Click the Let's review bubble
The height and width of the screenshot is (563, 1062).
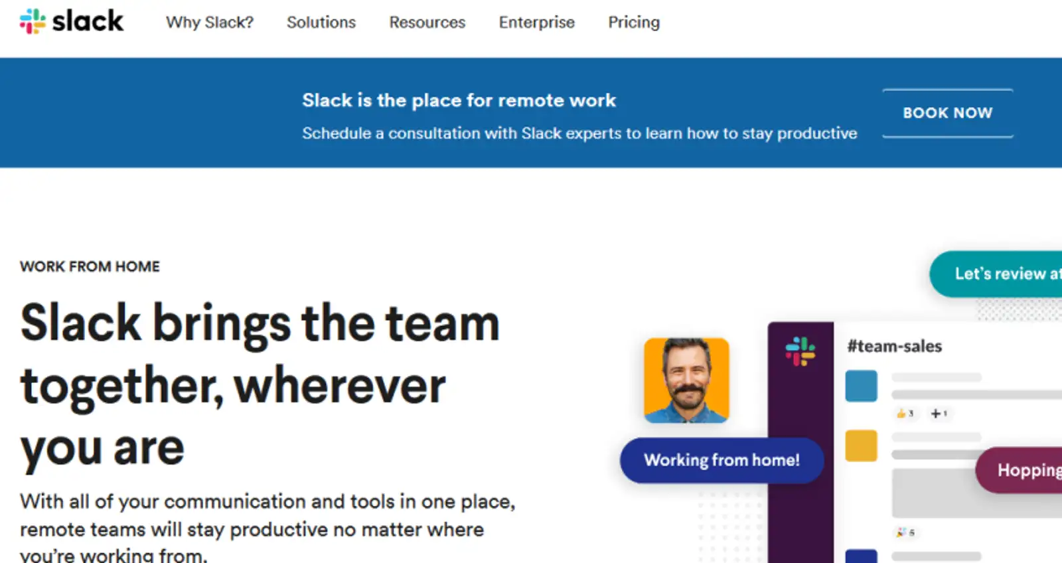pos(996,274)
